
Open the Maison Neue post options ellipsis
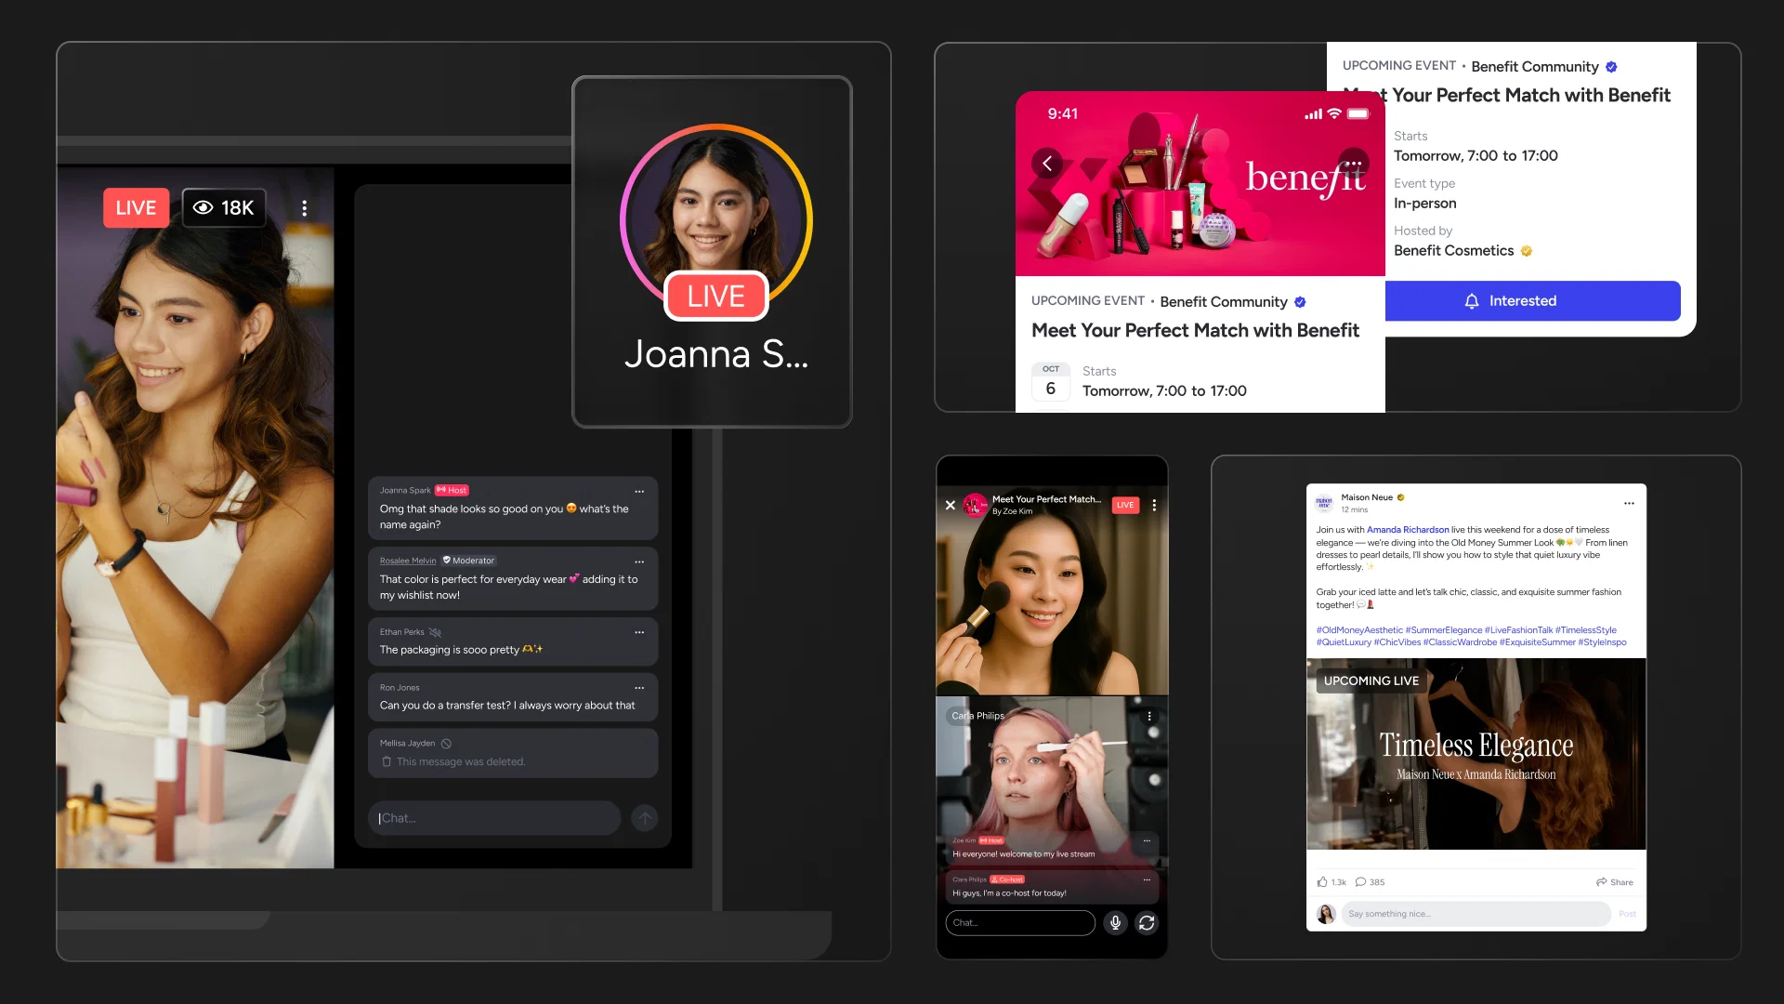1629,503
